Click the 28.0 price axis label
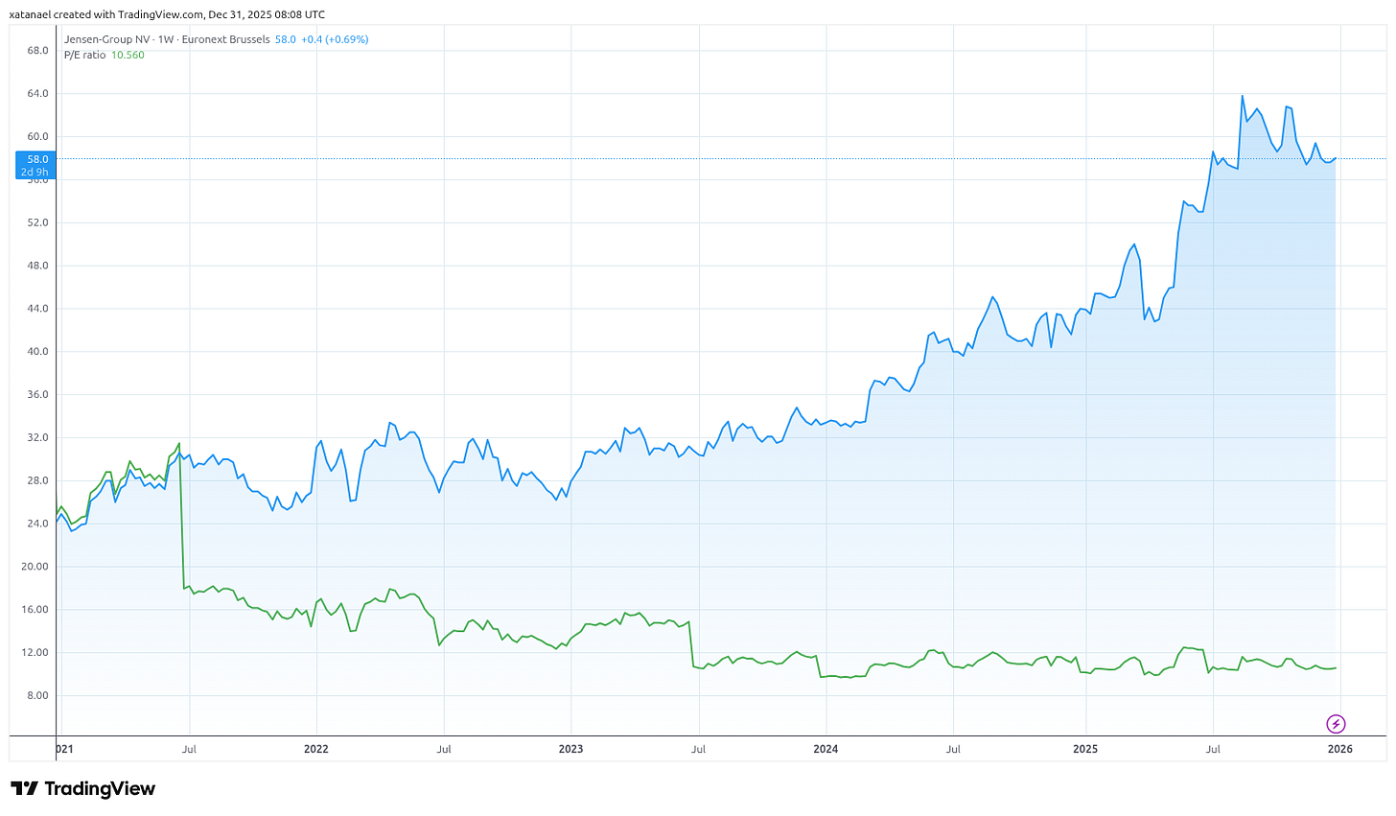The width and height of the screenshot is (1396, 816). coord(37,480)
